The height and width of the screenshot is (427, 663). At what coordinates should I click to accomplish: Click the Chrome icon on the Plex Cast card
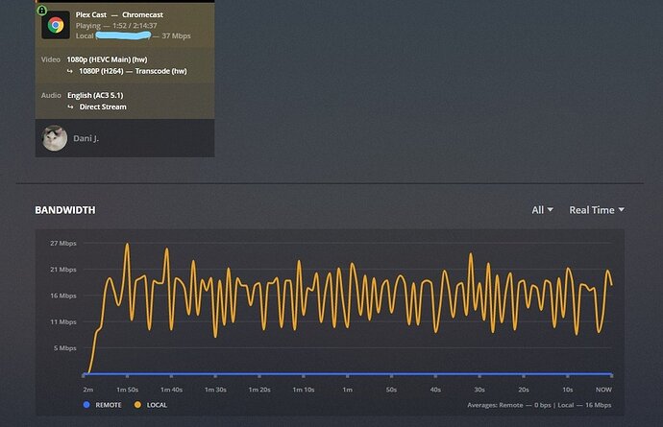point(56,25)
